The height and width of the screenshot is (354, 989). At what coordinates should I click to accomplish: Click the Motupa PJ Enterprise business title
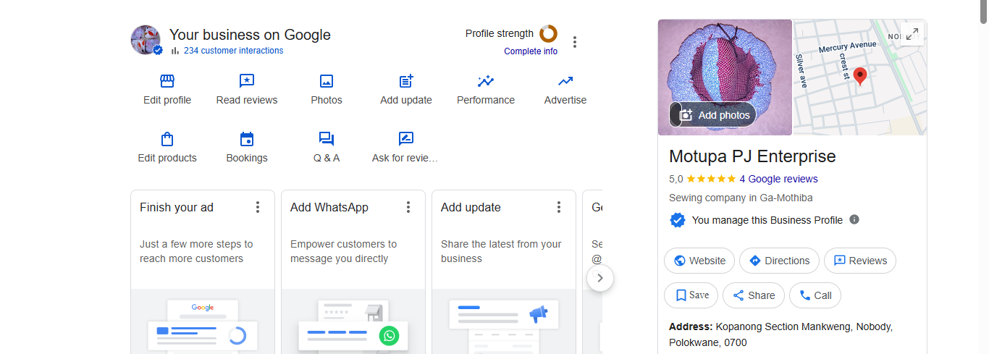(x=752, y=156)
